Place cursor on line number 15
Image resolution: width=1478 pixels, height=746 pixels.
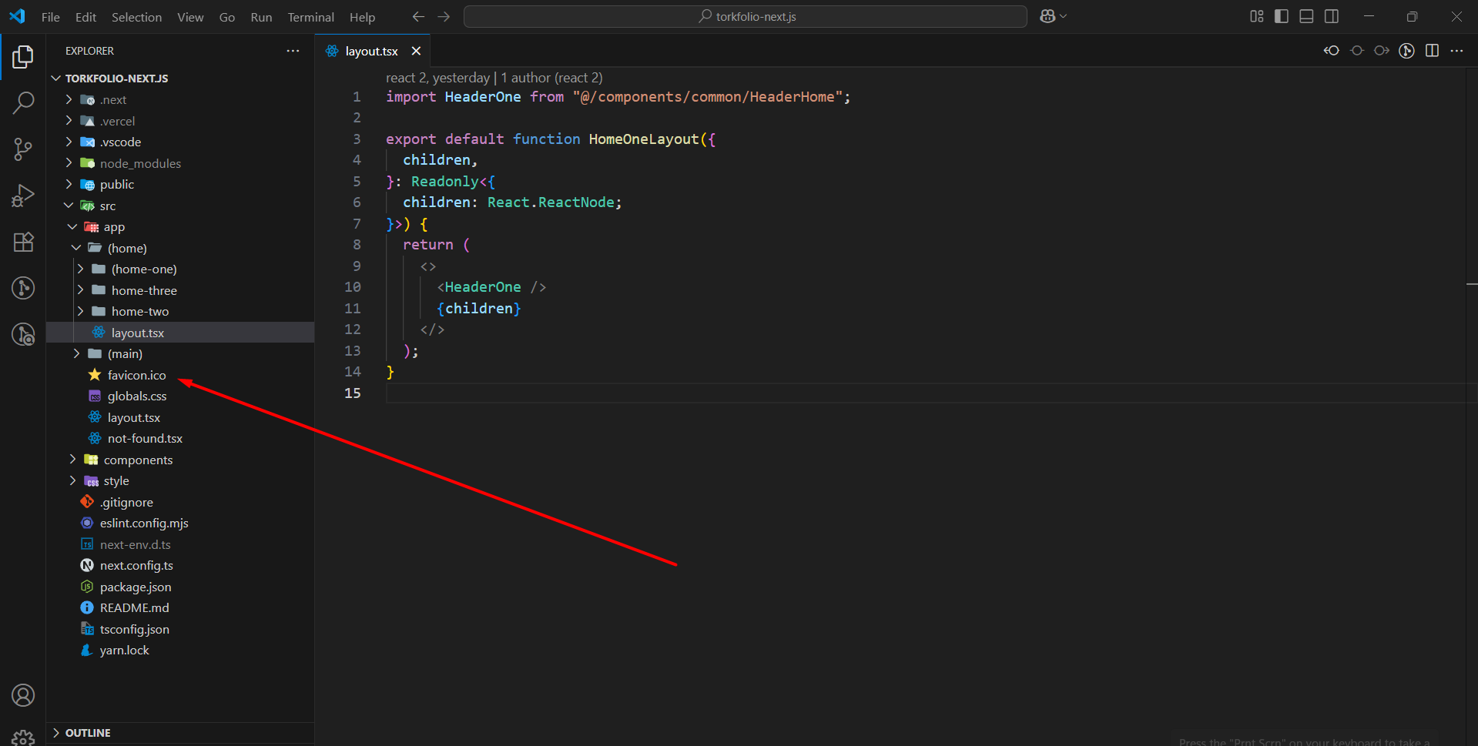353,393
